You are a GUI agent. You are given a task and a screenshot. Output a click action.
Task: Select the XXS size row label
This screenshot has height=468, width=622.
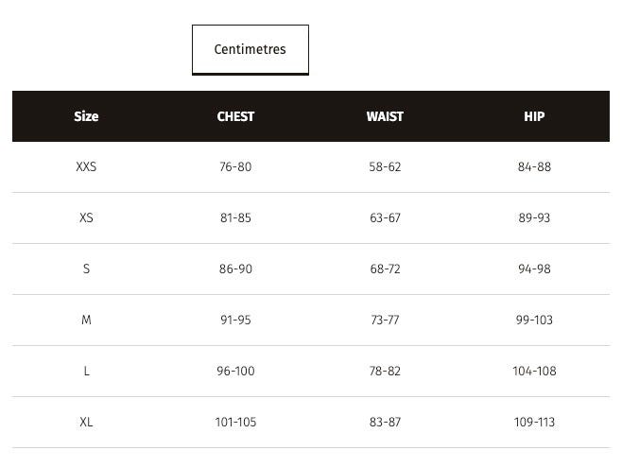(86, 166)
